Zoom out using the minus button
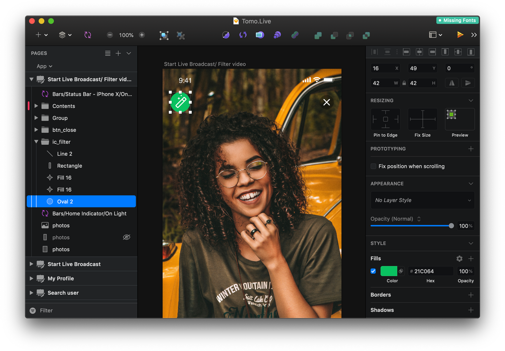Screen dimensions: 505x351 pos(110,35)
